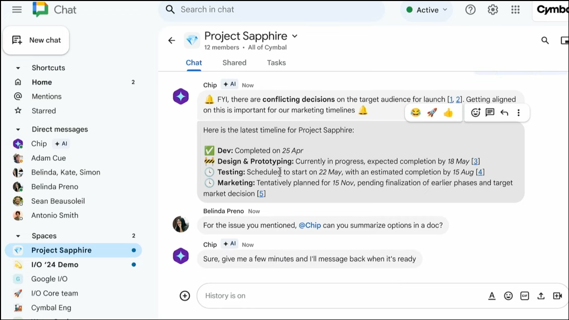Click the Search in chat field

pyautogui.click(x=272, y=10)
